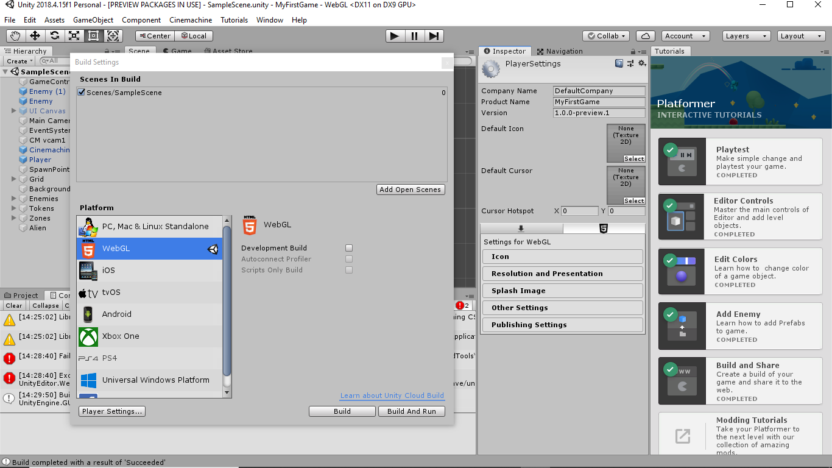The height and width of the screenshot is (468, 832).
Task: Click the Cursor Hotspot X field
Action: tap(580, 211)
